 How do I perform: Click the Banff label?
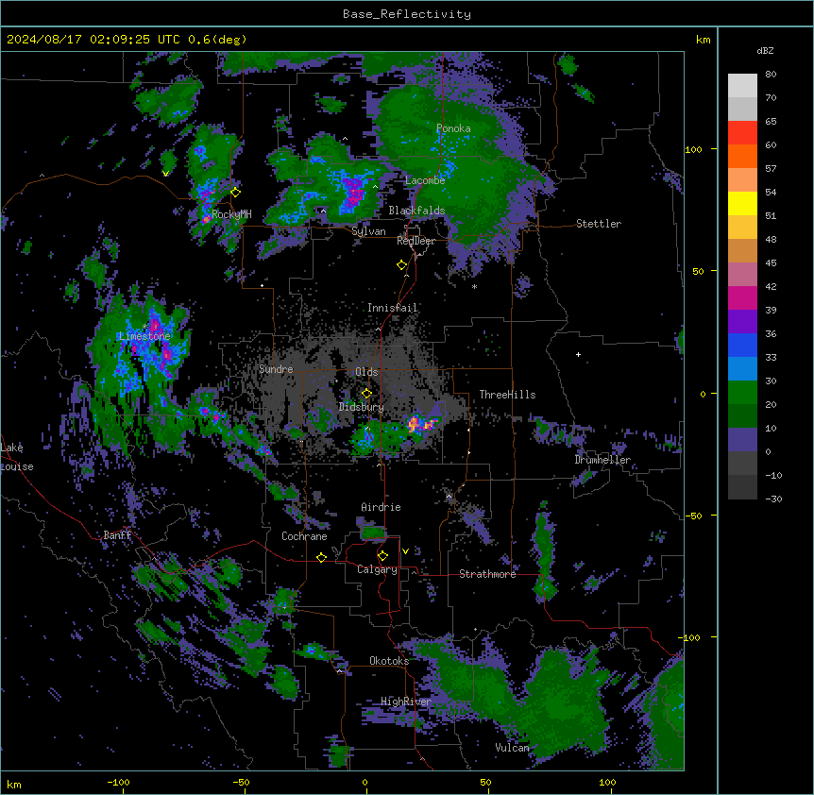(117, 535)
